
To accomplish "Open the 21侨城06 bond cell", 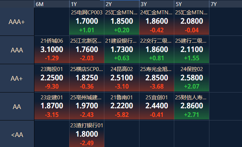I will pos(52,50).
